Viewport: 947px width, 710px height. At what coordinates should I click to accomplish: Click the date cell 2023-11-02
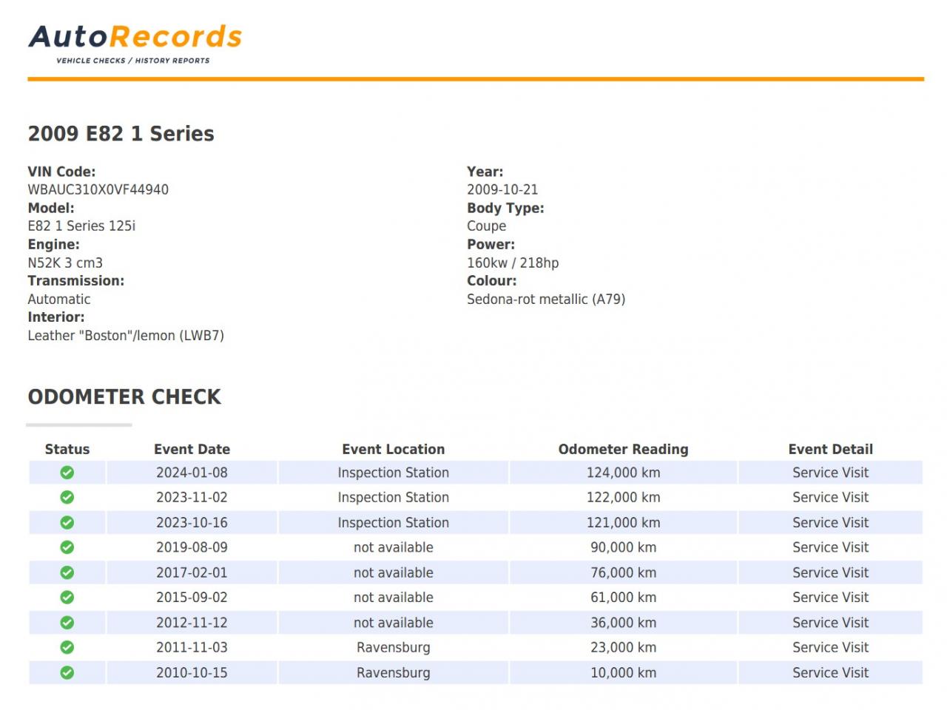(192, 497)
